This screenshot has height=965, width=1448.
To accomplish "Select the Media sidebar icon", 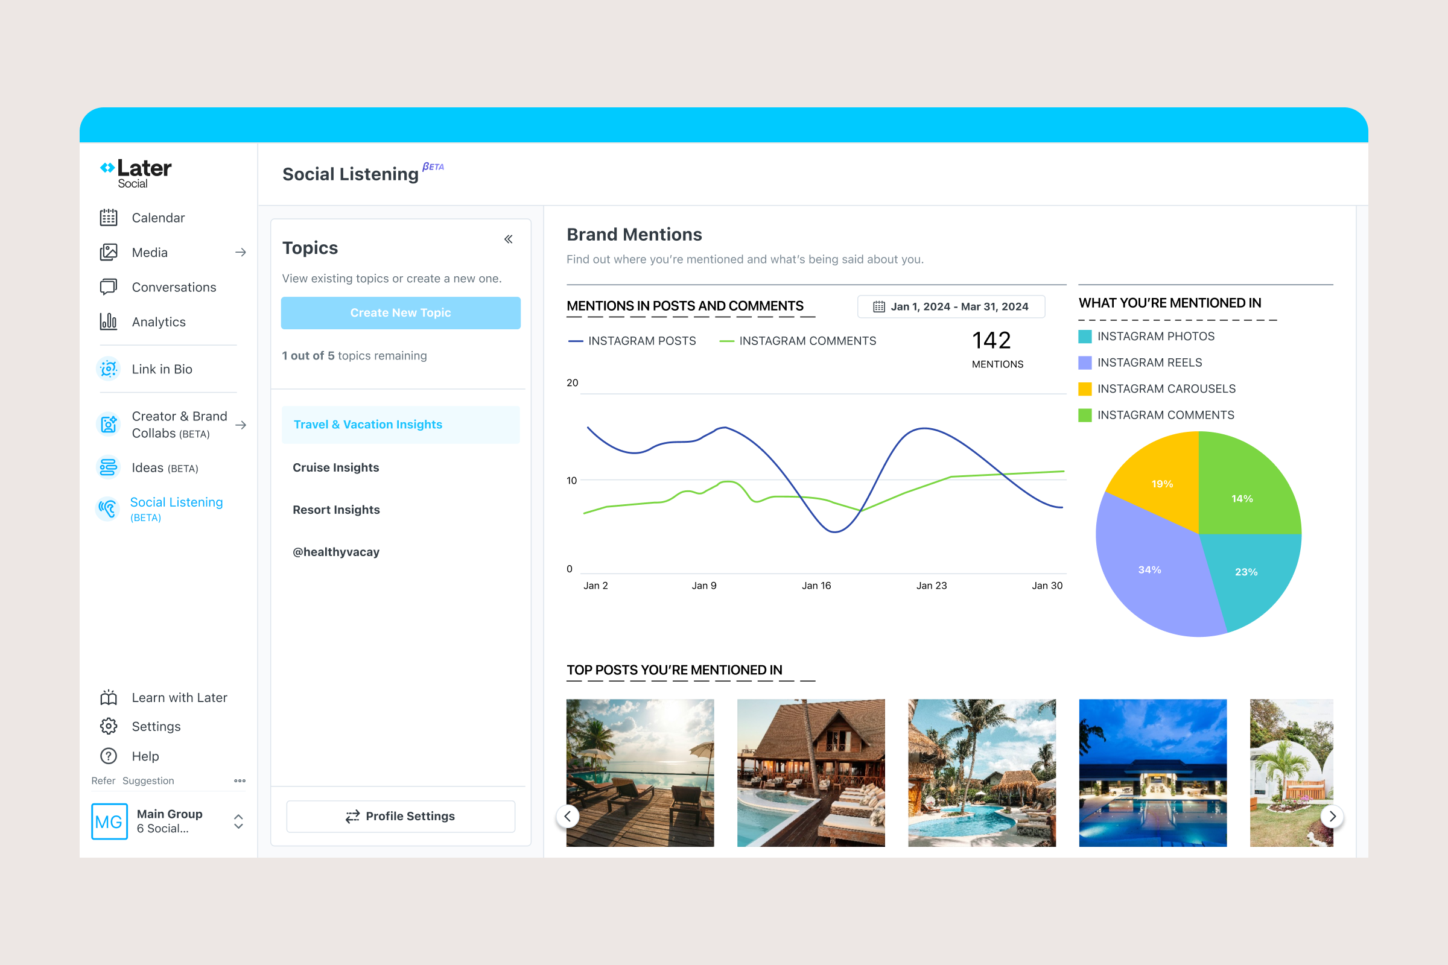I will 109,252.
